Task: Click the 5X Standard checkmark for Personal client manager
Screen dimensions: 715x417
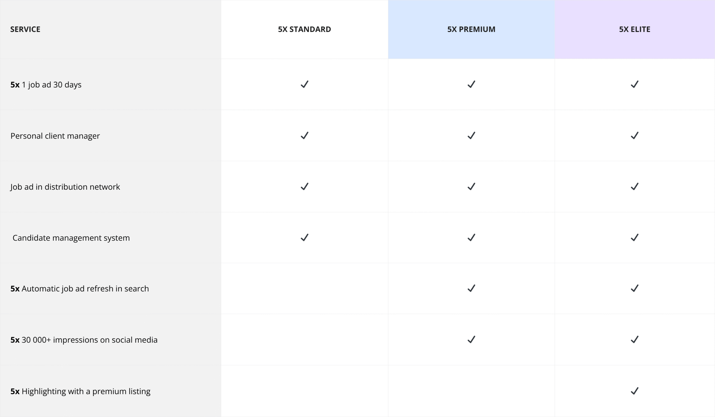Action: click(x=304, y=135)
